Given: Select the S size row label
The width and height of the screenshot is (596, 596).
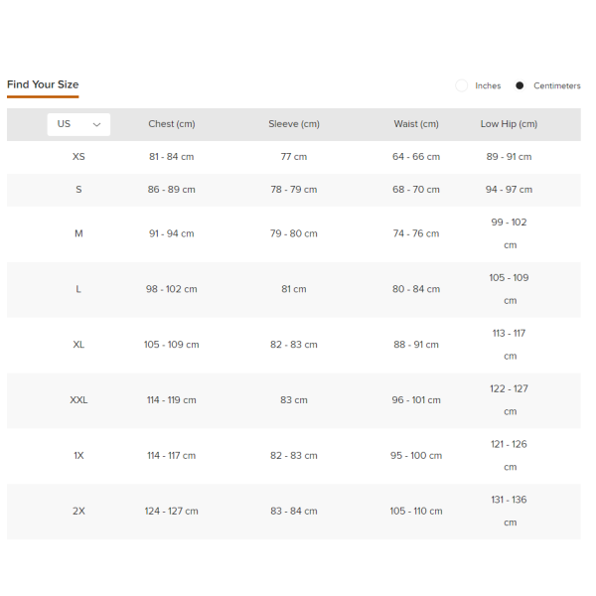Looking at the screenshot, I should pos(78,190).
